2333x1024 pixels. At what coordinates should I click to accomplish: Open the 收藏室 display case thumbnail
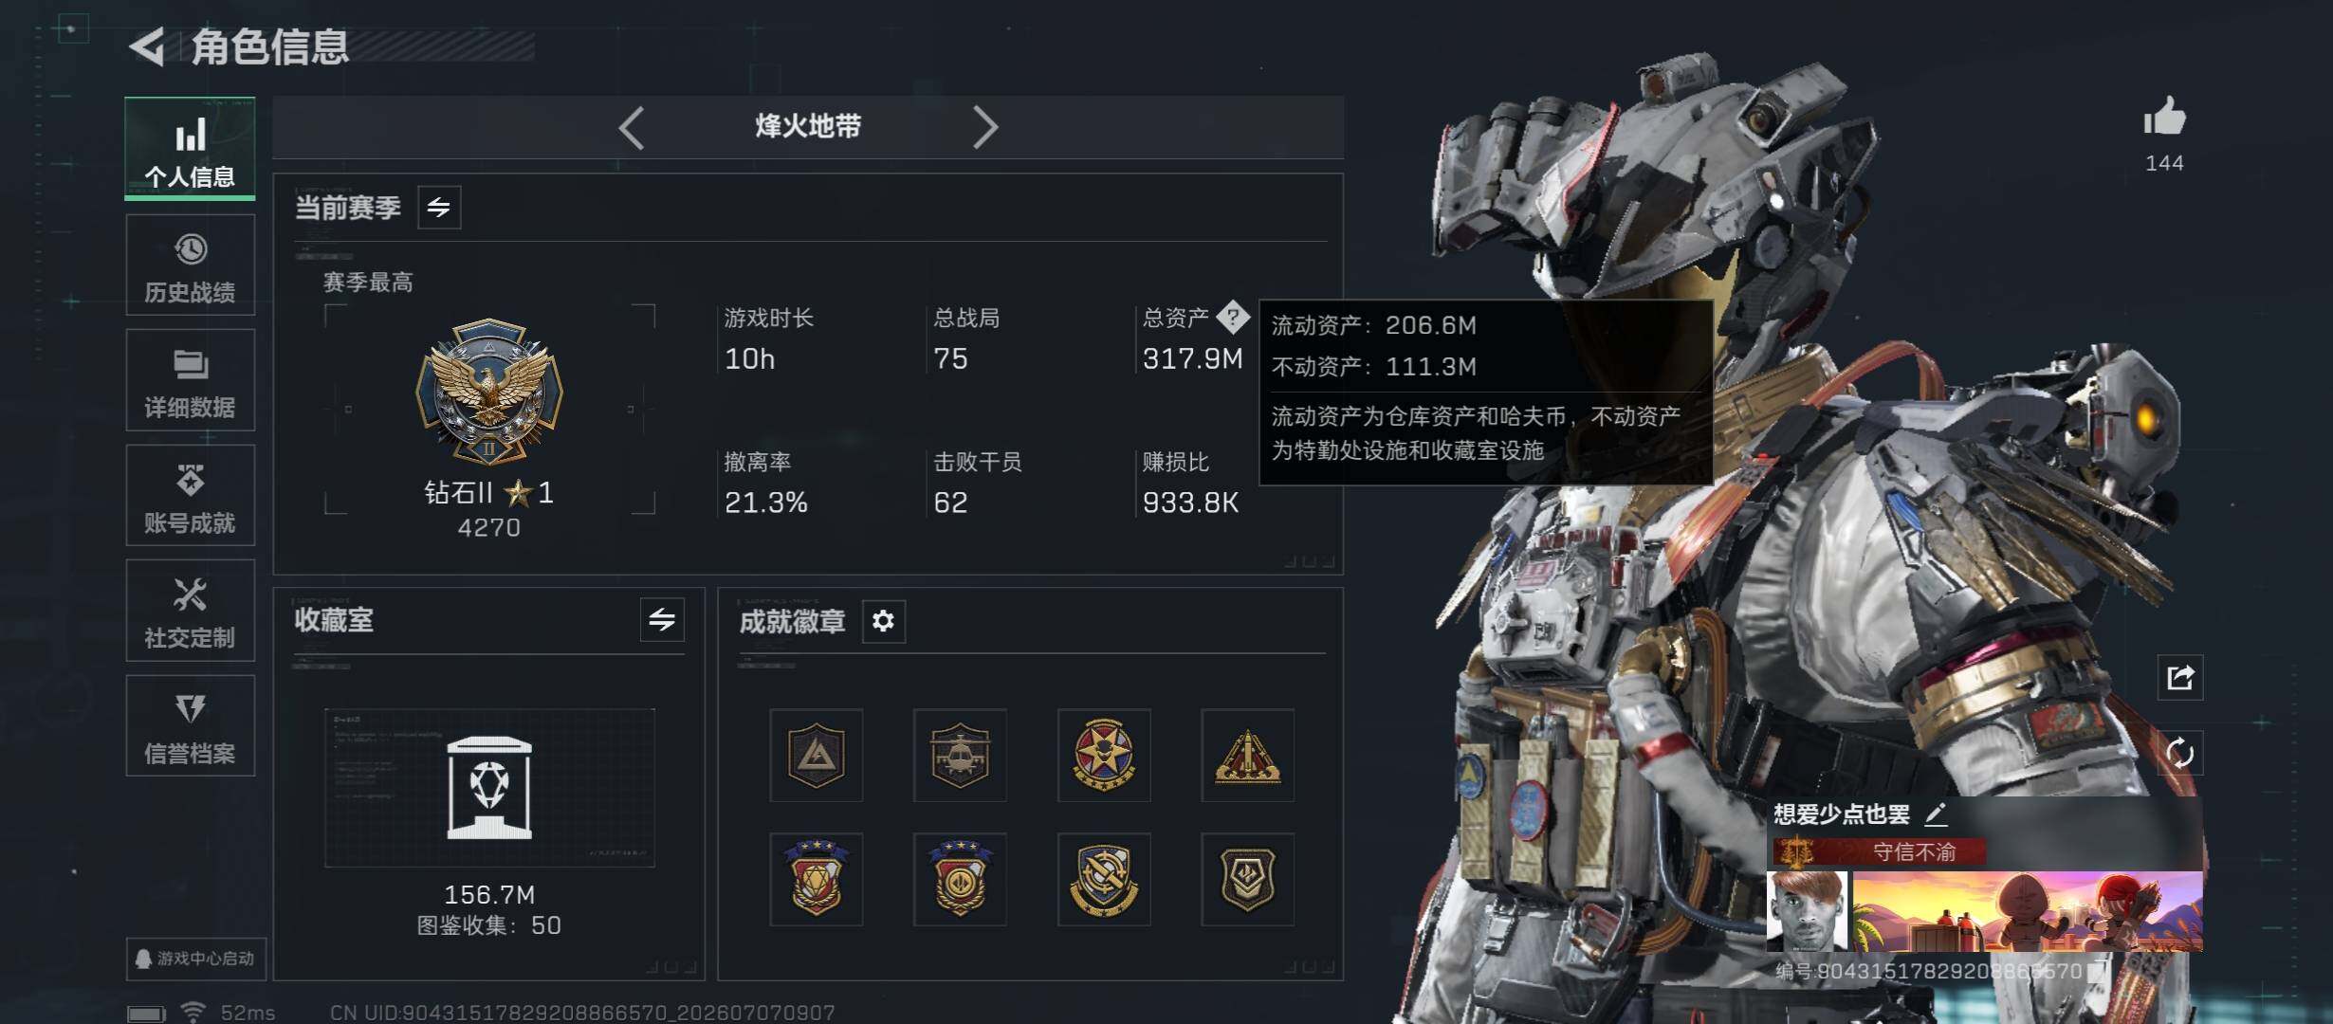489,788
